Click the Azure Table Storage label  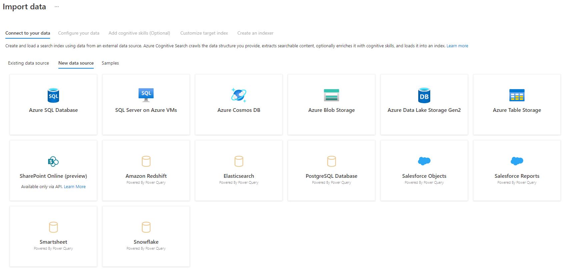tap(517, 110)
